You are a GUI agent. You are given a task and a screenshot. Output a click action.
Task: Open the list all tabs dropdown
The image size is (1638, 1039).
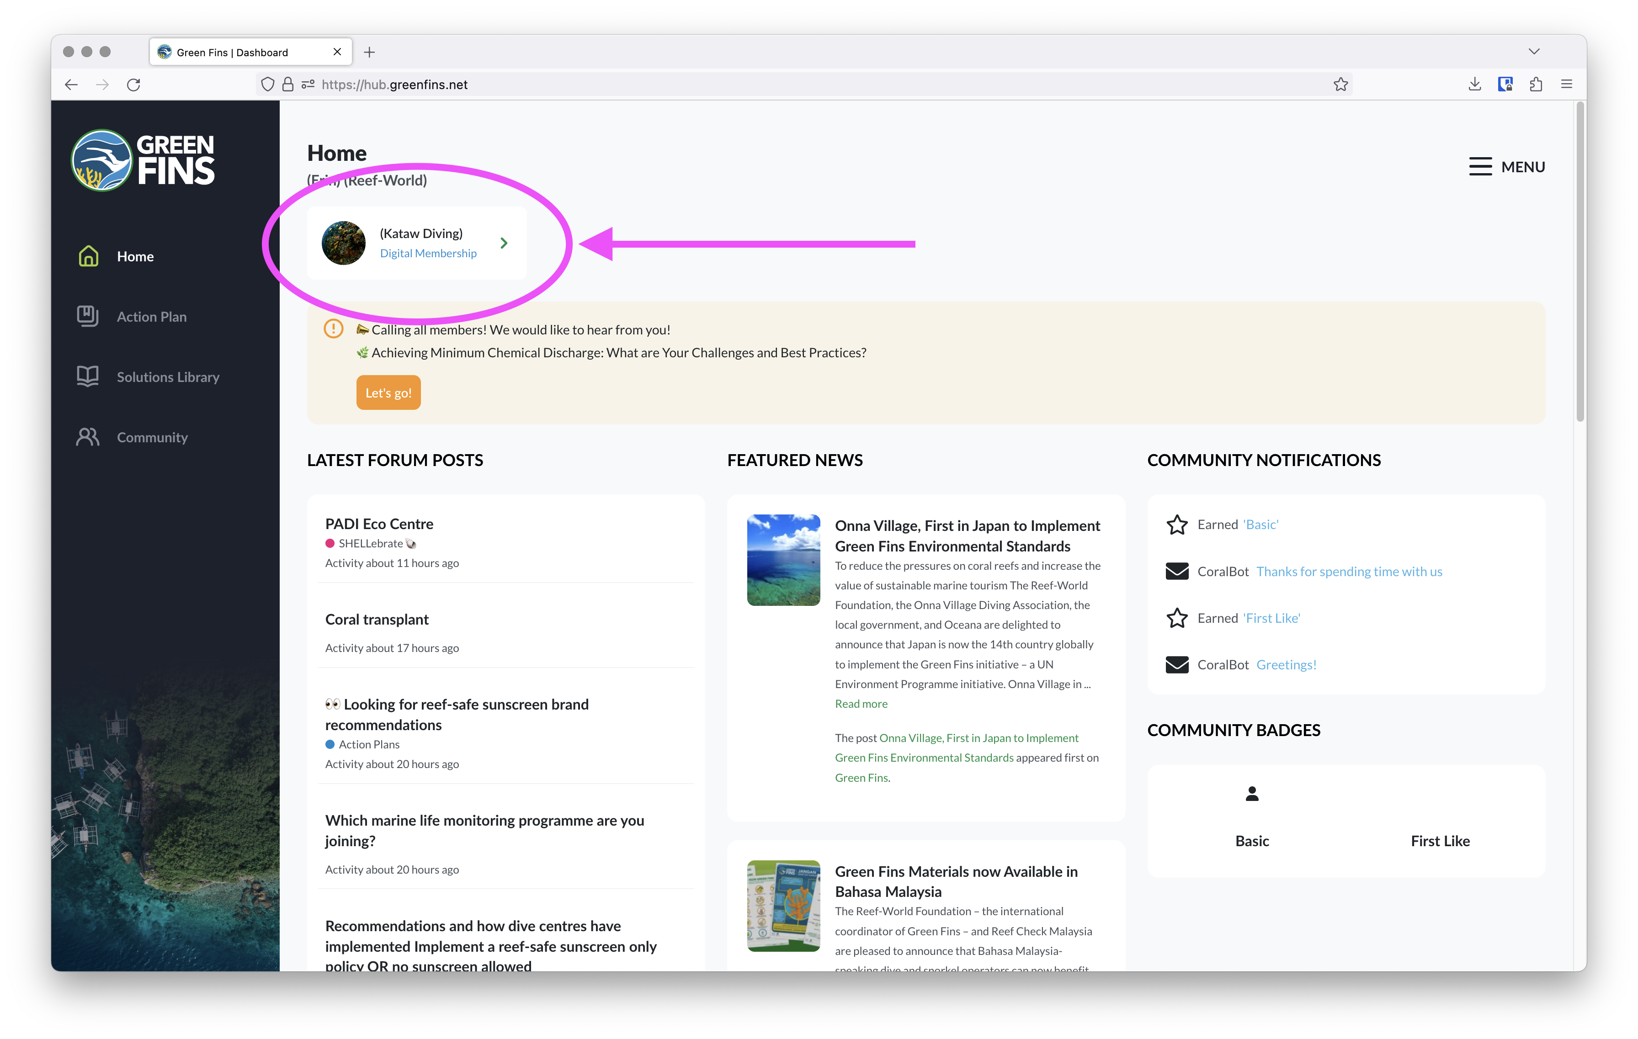tap(1533, 52)
